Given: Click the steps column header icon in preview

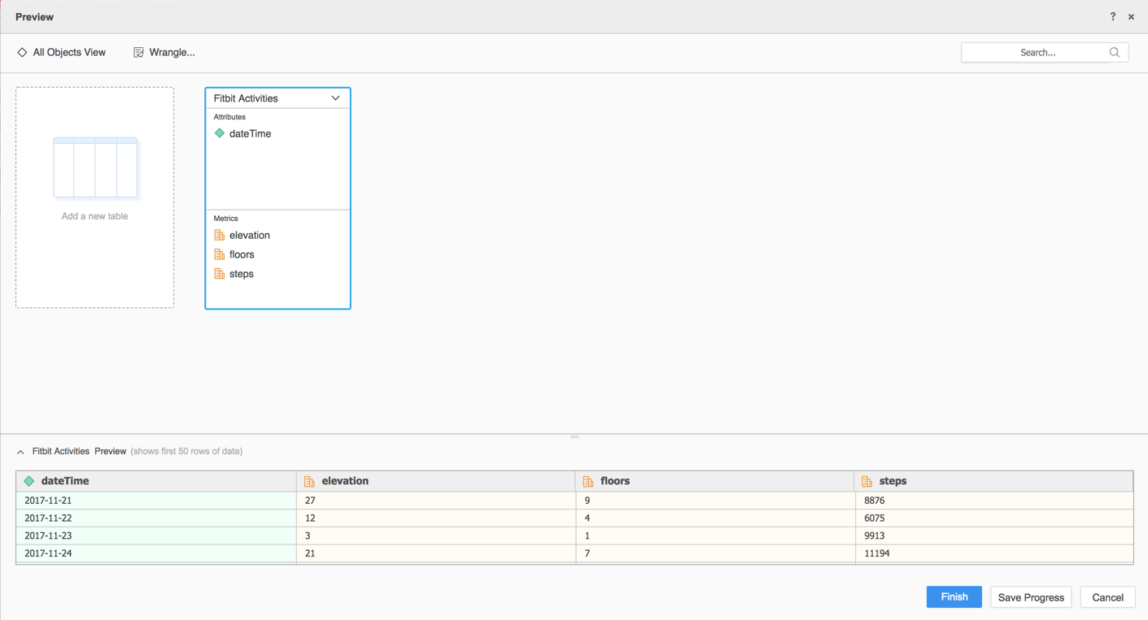Looking at the screenshot, I should [866, 481].
